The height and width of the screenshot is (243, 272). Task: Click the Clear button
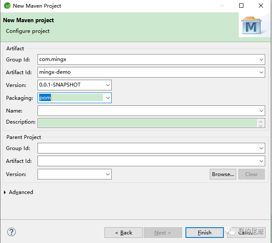(x=252, y=174)
